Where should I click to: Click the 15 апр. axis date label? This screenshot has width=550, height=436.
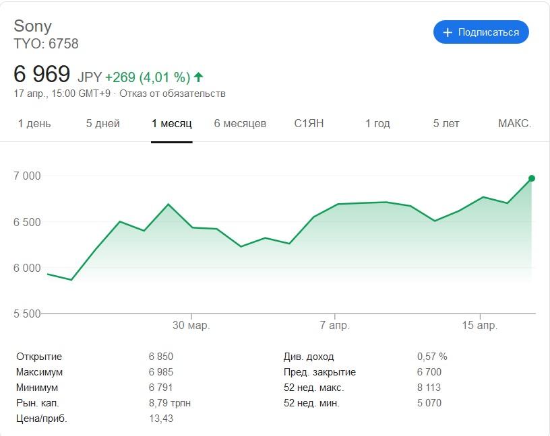point(479,326)
